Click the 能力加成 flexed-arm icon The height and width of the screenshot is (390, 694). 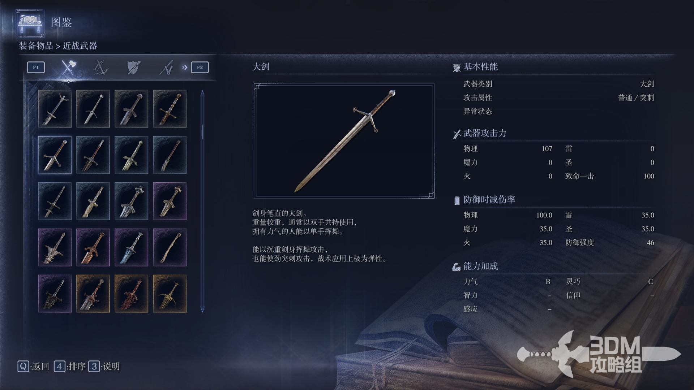pos(457,267)
